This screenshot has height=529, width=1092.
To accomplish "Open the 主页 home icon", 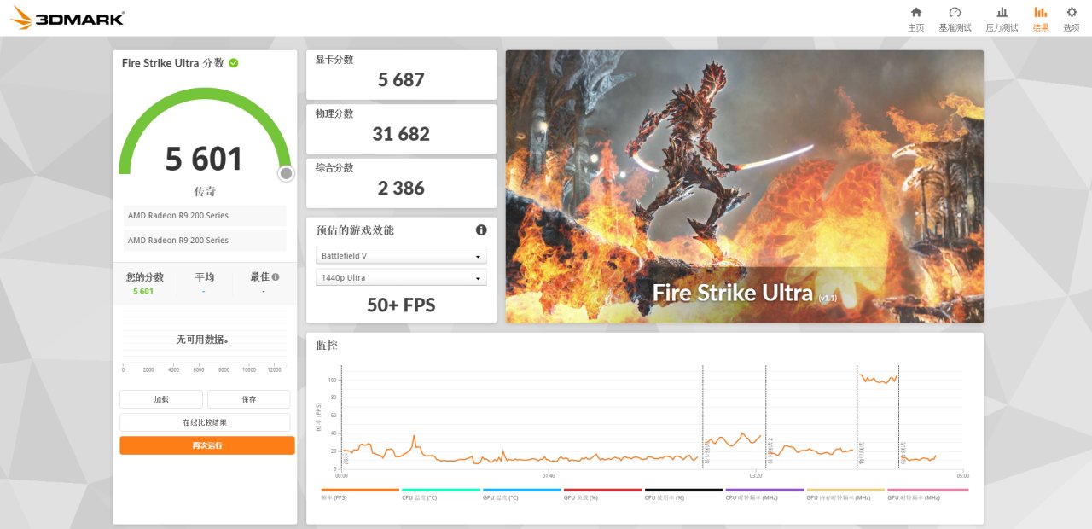I will [x=915, y=12].
